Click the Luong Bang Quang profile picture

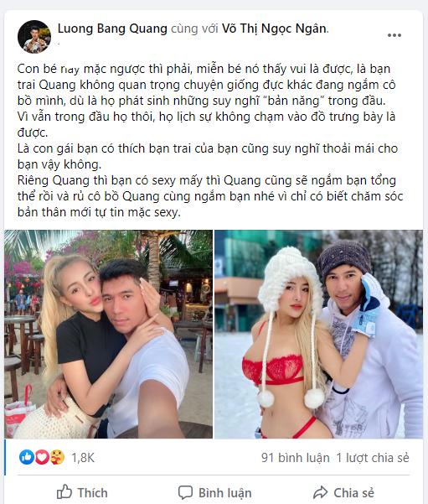(34, 37)
